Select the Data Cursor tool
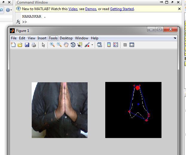186x155 pixels. coord(80,45)
